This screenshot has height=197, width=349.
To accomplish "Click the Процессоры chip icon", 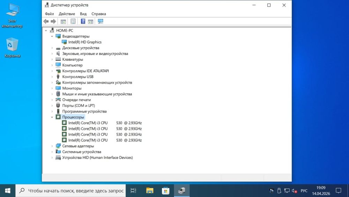I will 58,117.
